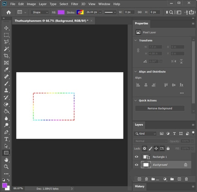The image size is (197, 192).
Task: Switch to the History panel tab
Action: [140, 186]
